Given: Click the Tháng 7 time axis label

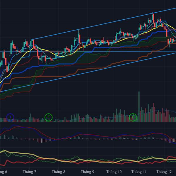Looking at the screenshot, I should click(x=29, y=172).
